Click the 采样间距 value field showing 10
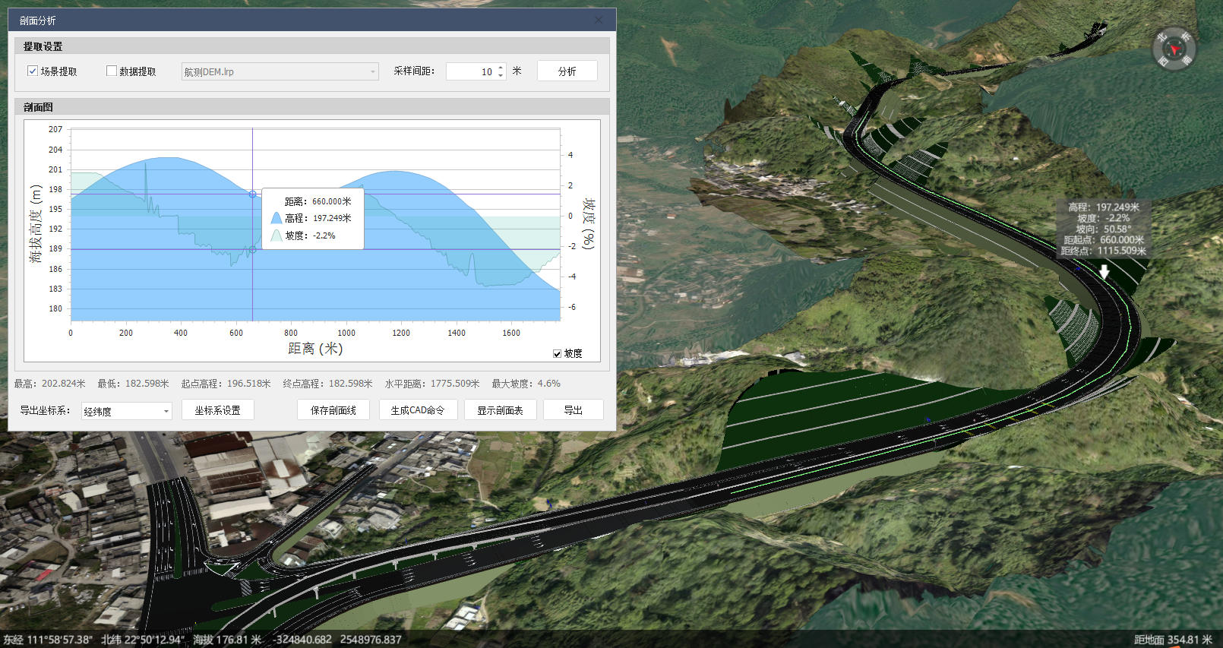This screenshot has width=1223, height=648. 471,71
